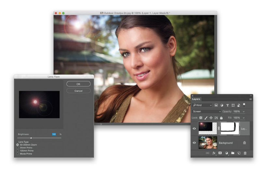Click the Layer 1 mask thumbnail
This screenshot has width=267, height=169.
coord(230,129)
